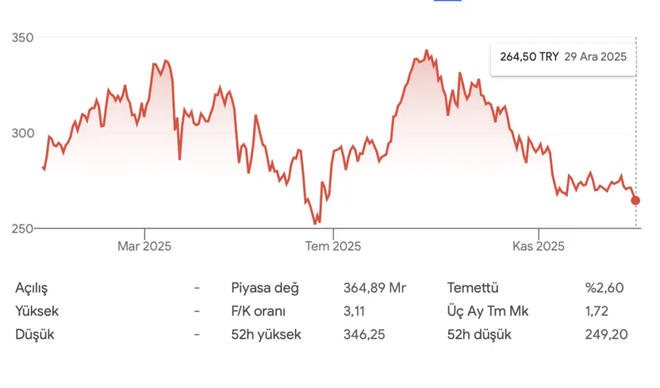
Task: Click the Mar 2025 x-axis label
Action: coord(144,246)
